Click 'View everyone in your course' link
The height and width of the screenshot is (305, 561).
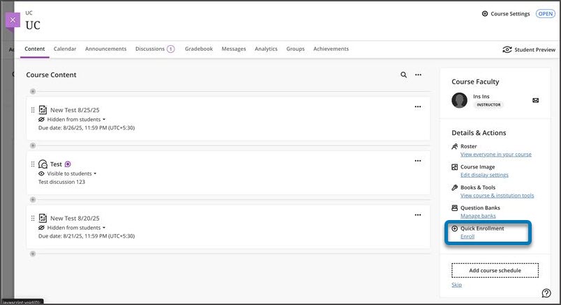coord(495,155)
